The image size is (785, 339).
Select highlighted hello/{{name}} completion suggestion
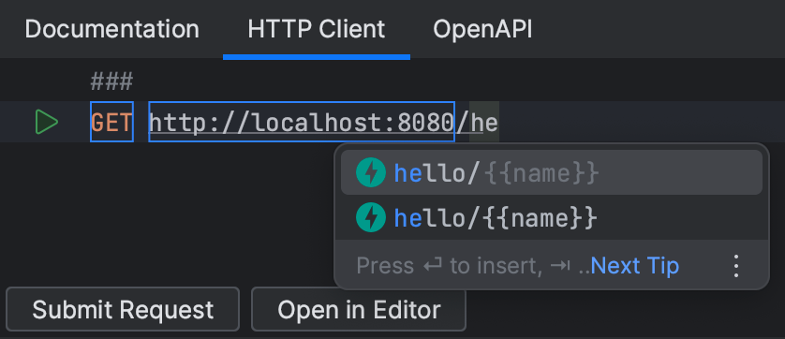551,172
